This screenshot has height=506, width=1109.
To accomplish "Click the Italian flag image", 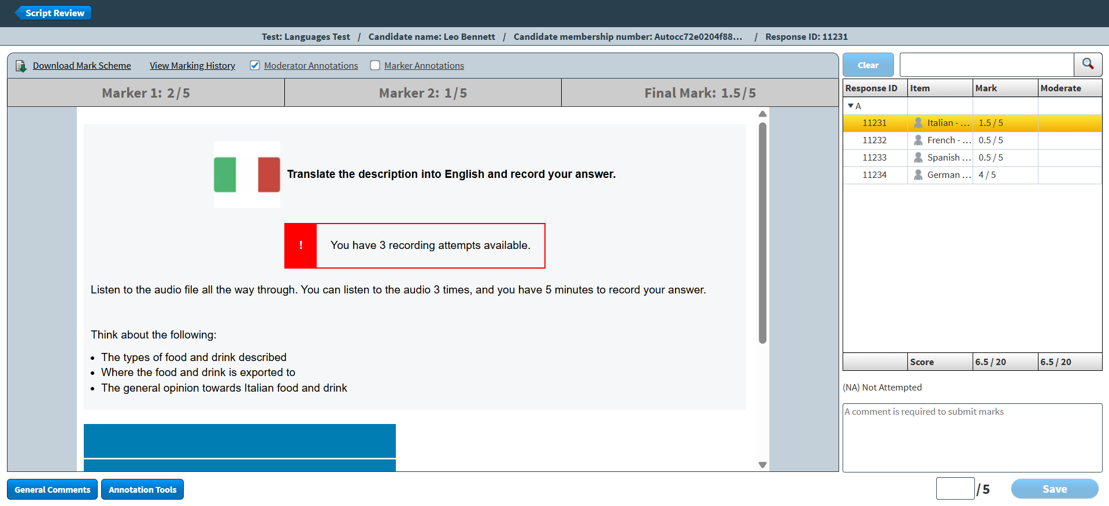I will (x=247, y=174).
